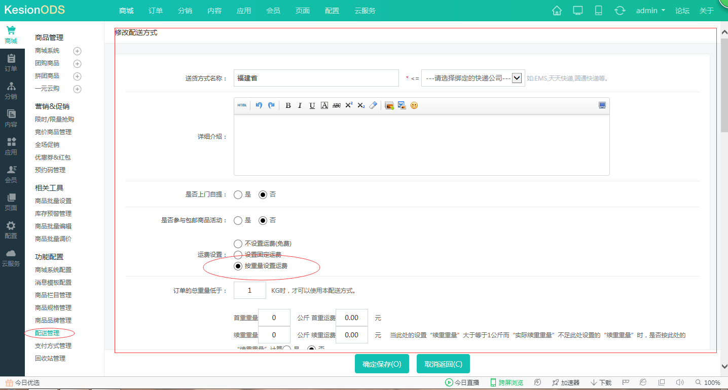Click the refresh arrows icon in header
Viewport: 728px width, 390px height.
pos(620,11)
